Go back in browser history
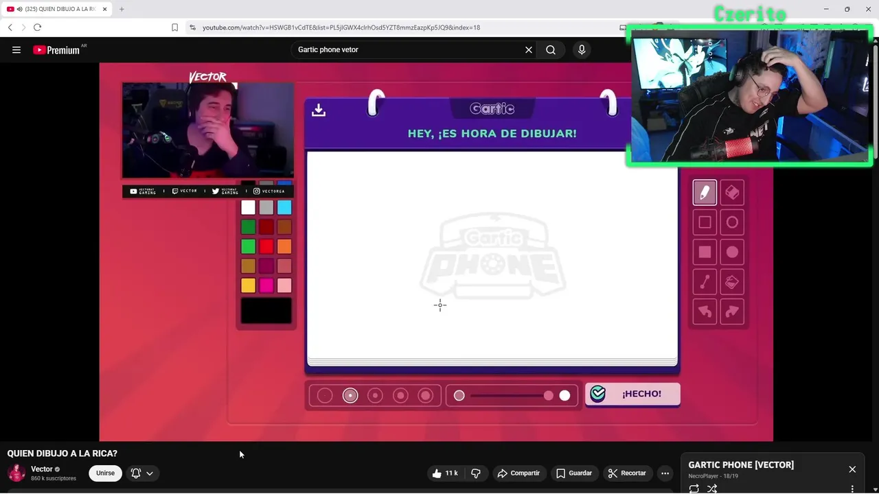The image size is (879, 494). pos(10,27)
